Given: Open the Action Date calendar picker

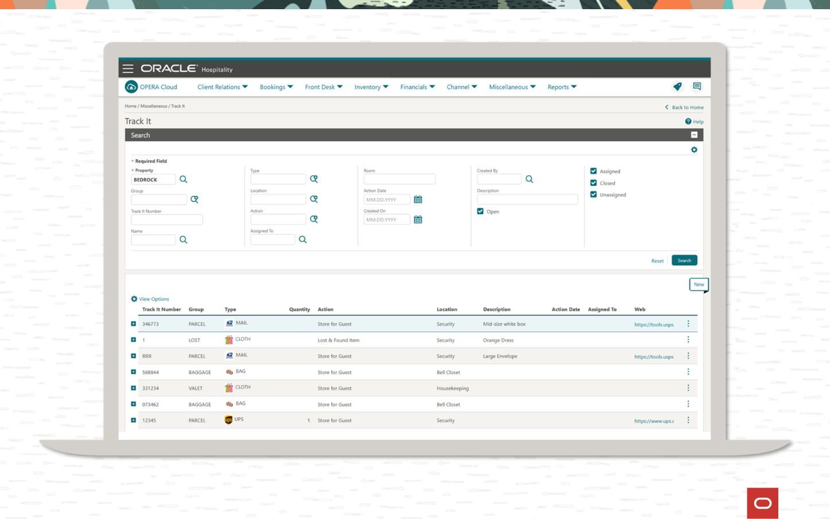Looking at the screenshot, I should pos(418,199).
